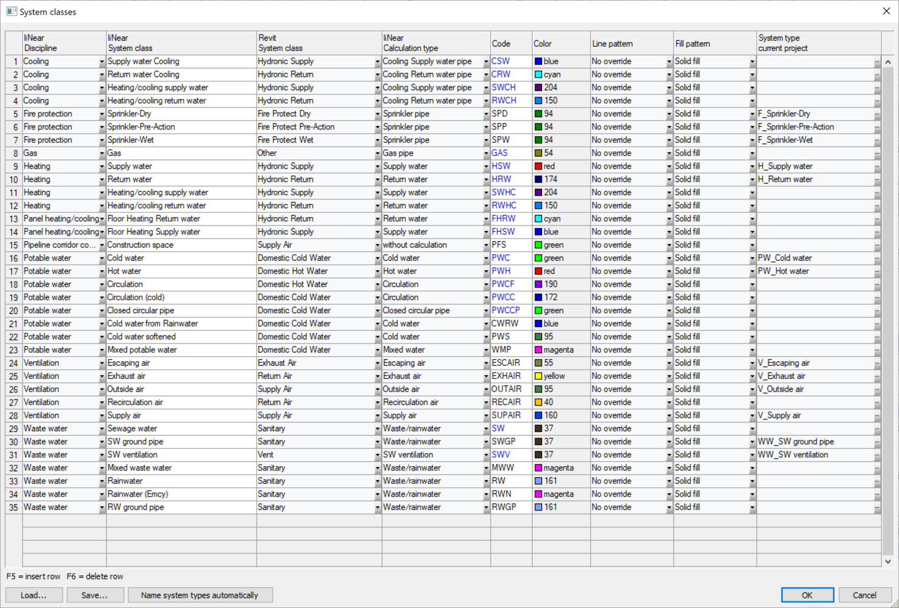Screen dimensions: 899x608
Task: Select the yellow swatch in Exhaust air row
Action: pyautogui.click(x=538, y=376)
